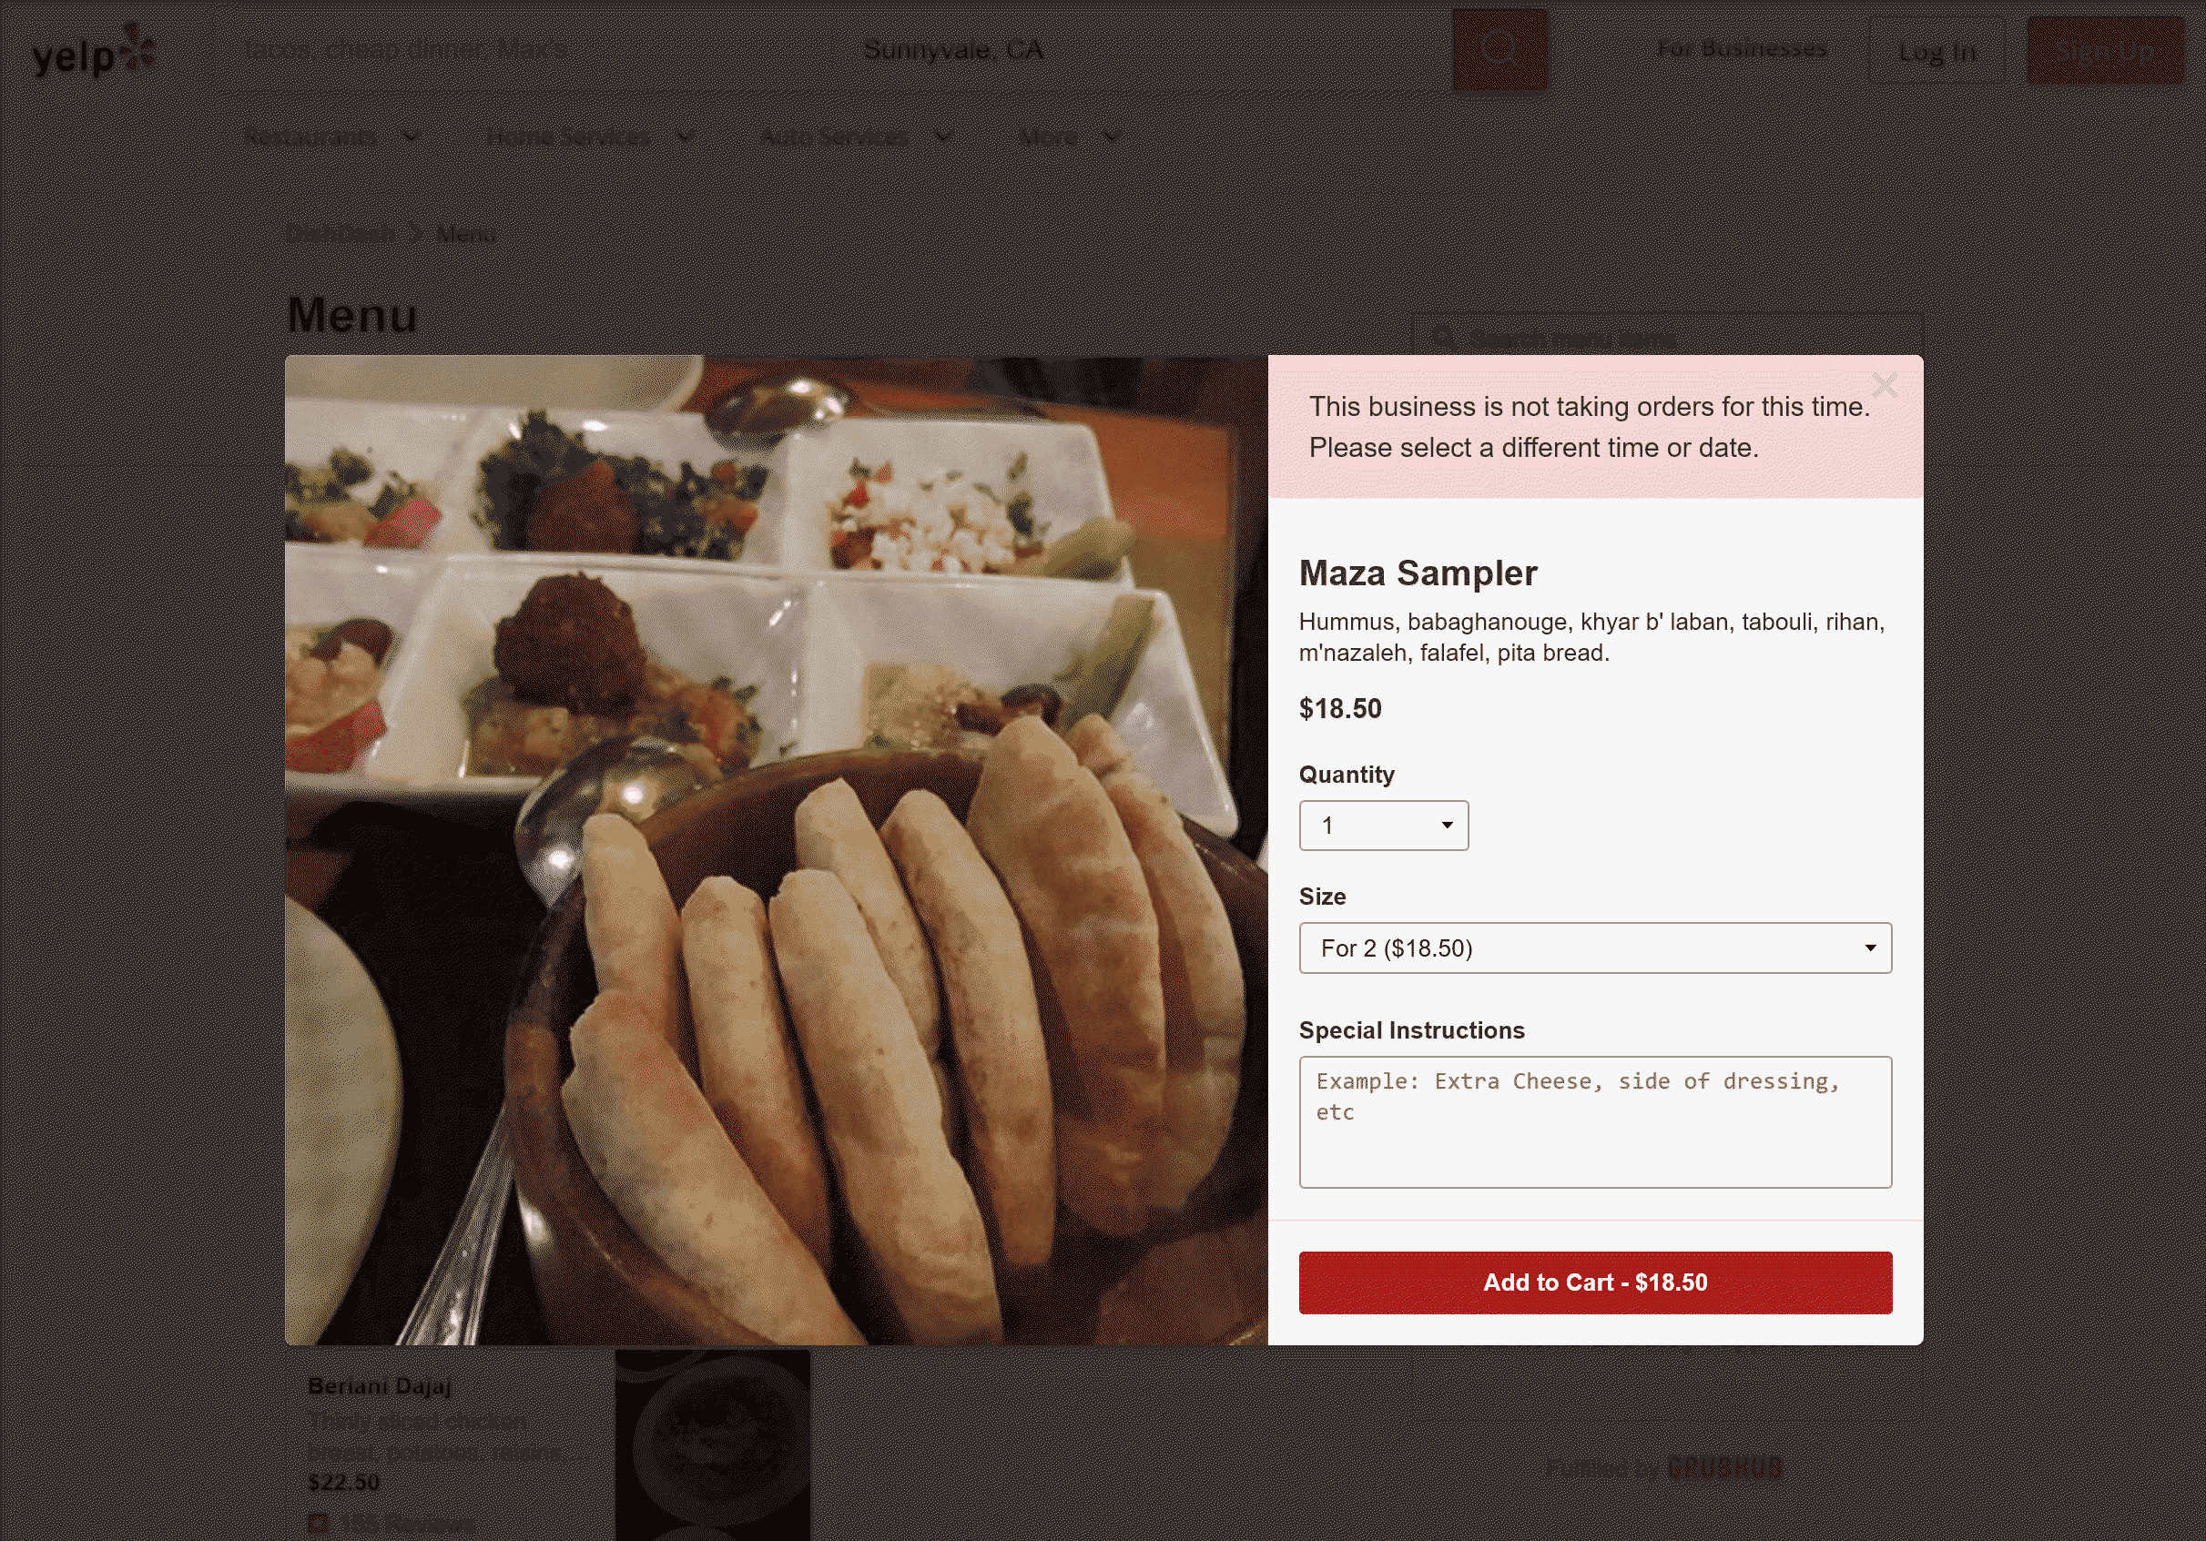This screenshot has width=2206, height=1541.
Task: Open the Quantity dropdown
Action: click(x=1383, y=826)
